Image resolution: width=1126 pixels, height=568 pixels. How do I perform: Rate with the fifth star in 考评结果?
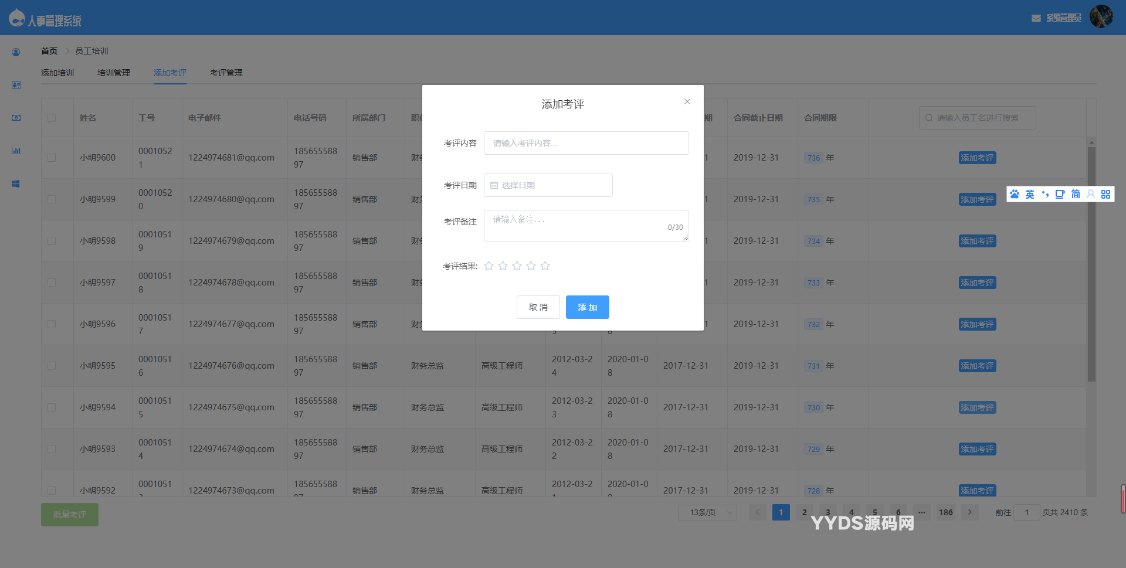[545, 266]
